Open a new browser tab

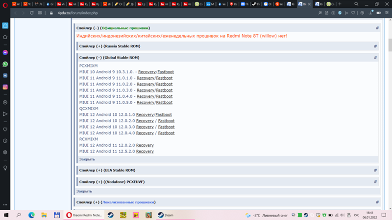(340, 4)
